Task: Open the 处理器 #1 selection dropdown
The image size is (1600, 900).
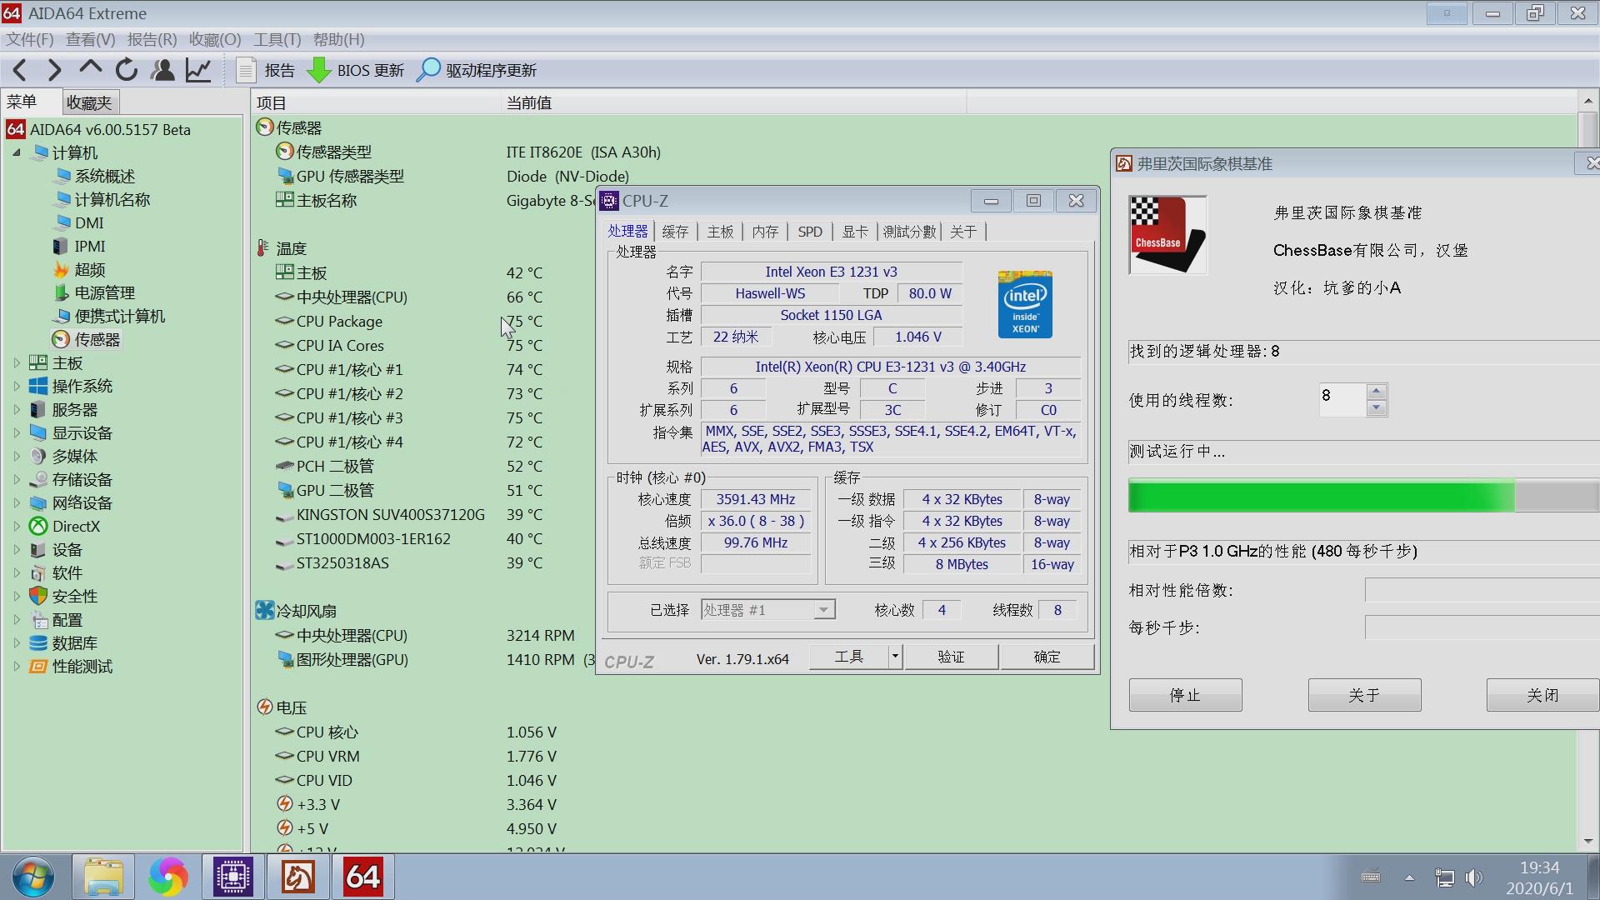Action: tap(823, 610)
